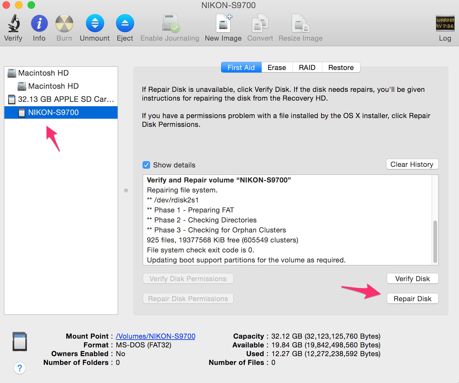Open the /Volumes/NIKON-S9700 mount point link
The height and width of the screenshot is (383, 459).
(x=155, y=336)
